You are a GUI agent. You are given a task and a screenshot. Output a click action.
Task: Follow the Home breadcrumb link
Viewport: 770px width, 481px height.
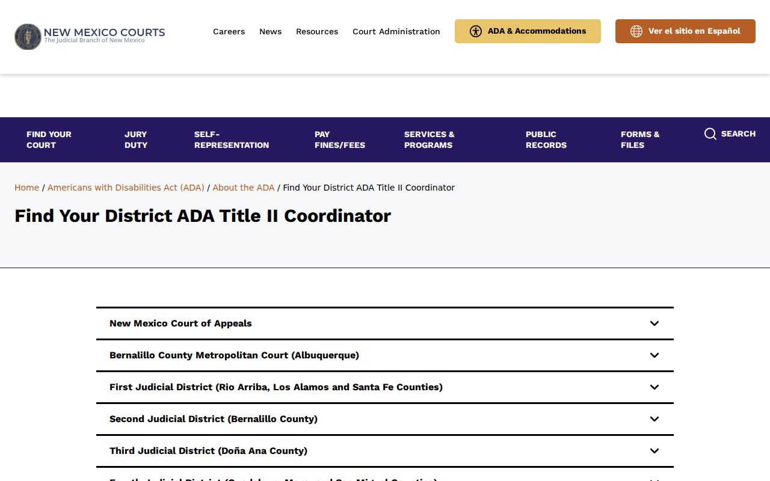point(26,188)
